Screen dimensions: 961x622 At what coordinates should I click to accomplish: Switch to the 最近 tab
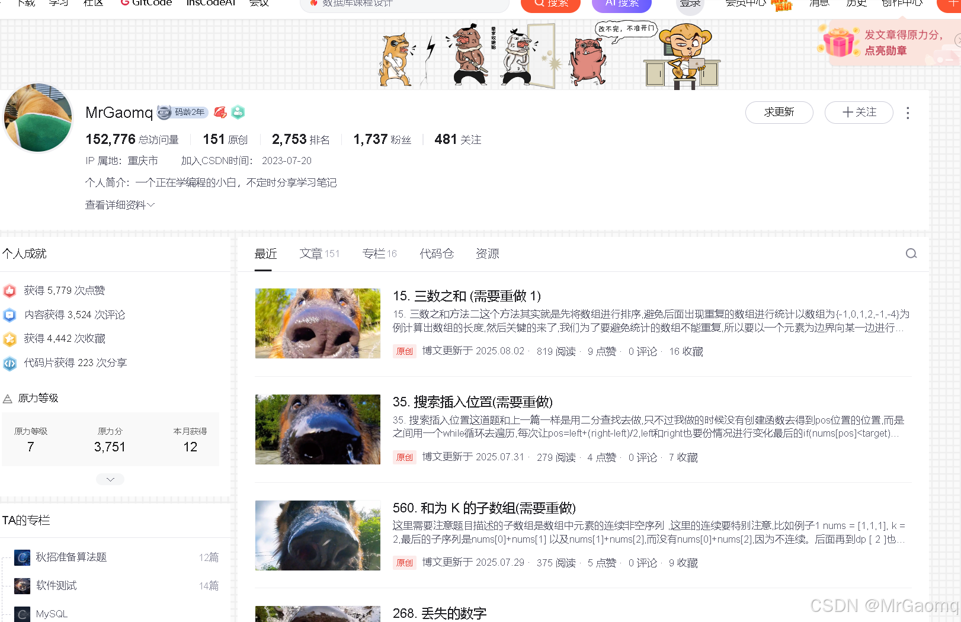pyautogui.click(x=265, y=254)
